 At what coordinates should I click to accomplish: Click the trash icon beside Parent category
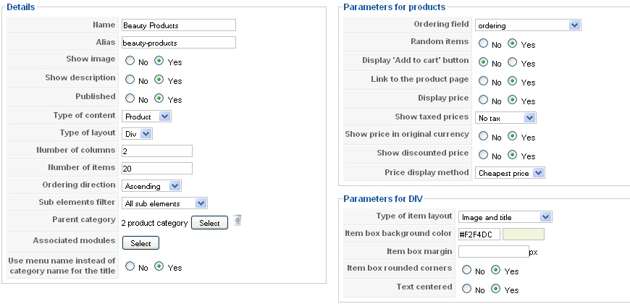[x=238, y=221]
